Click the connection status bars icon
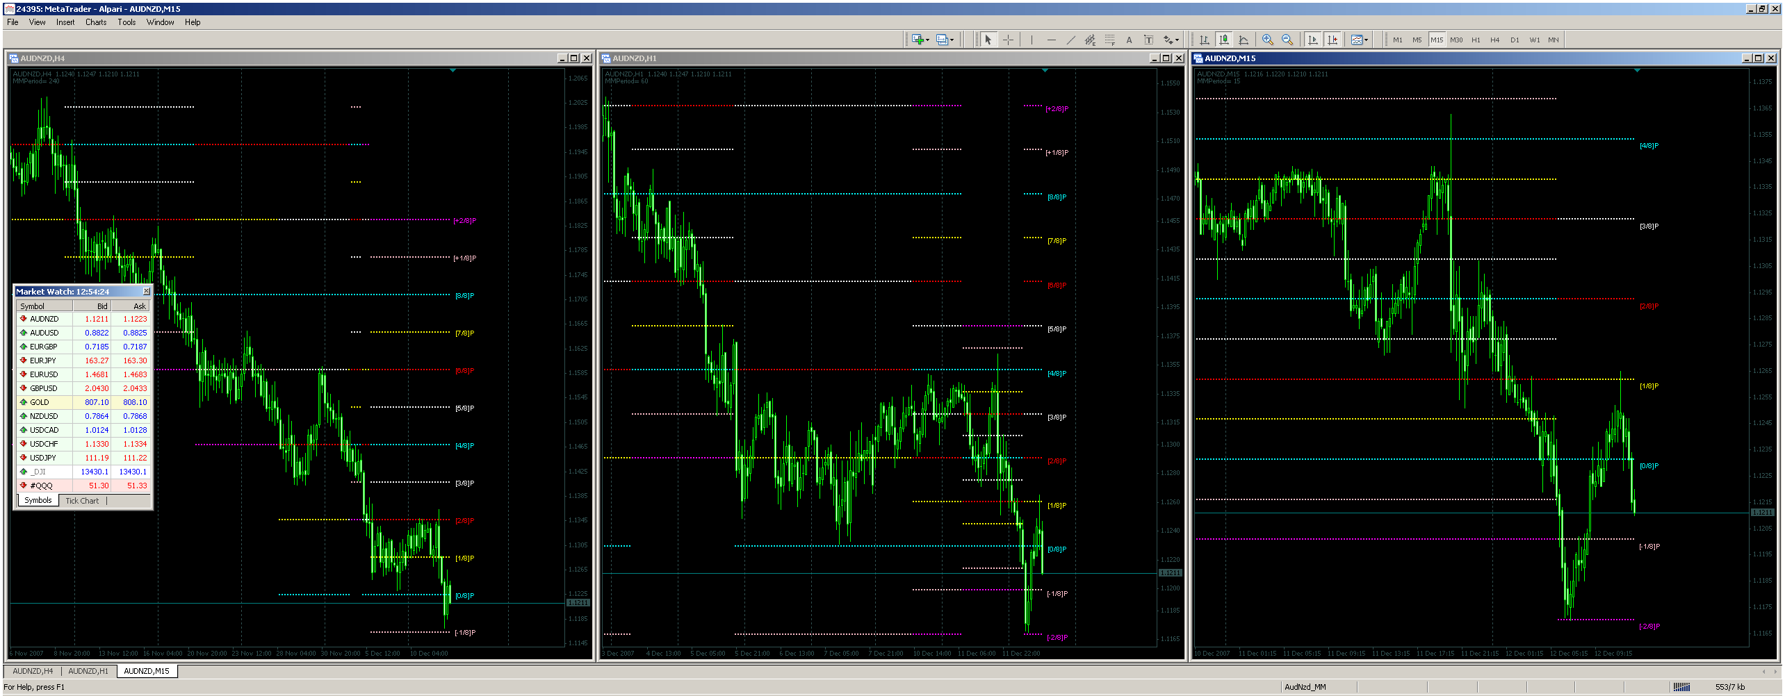Viewport: 1785px width, 696px height. click(1681, 687)
